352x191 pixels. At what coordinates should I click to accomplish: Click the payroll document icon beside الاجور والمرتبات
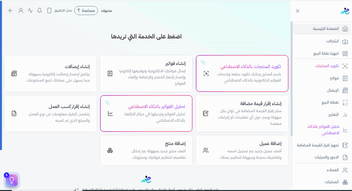click(345, 157)
